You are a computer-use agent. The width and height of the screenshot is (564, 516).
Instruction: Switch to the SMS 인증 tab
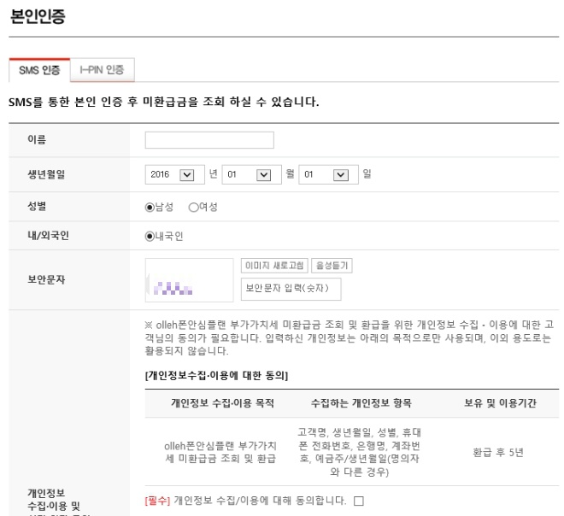click(39, 70)
